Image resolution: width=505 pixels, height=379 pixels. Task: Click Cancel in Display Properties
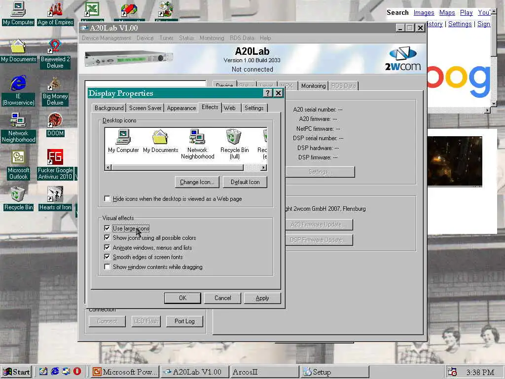click(x=222, y=298)
